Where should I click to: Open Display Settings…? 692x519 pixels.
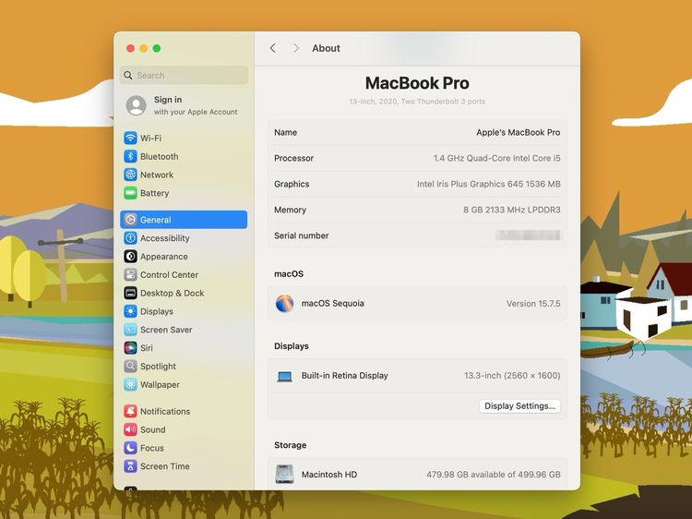click(x=519, y=406)
